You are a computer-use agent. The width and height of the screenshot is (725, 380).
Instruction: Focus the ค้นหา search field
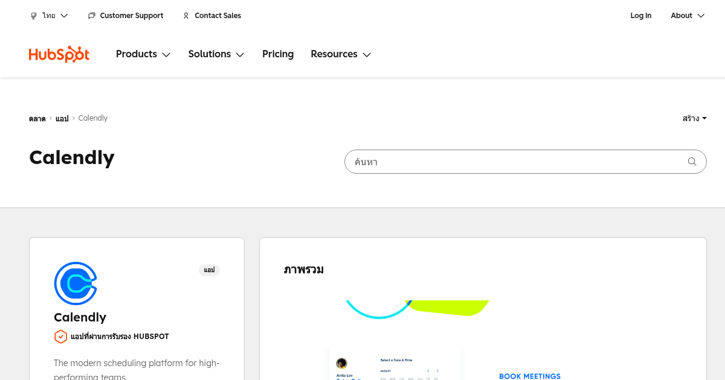[x=525, y=162]
